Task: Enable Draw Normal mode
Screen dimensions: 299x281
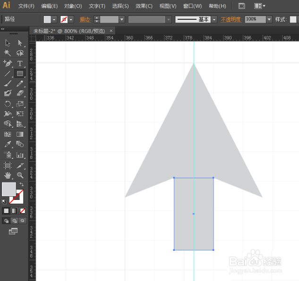Action: click(6, 221)
